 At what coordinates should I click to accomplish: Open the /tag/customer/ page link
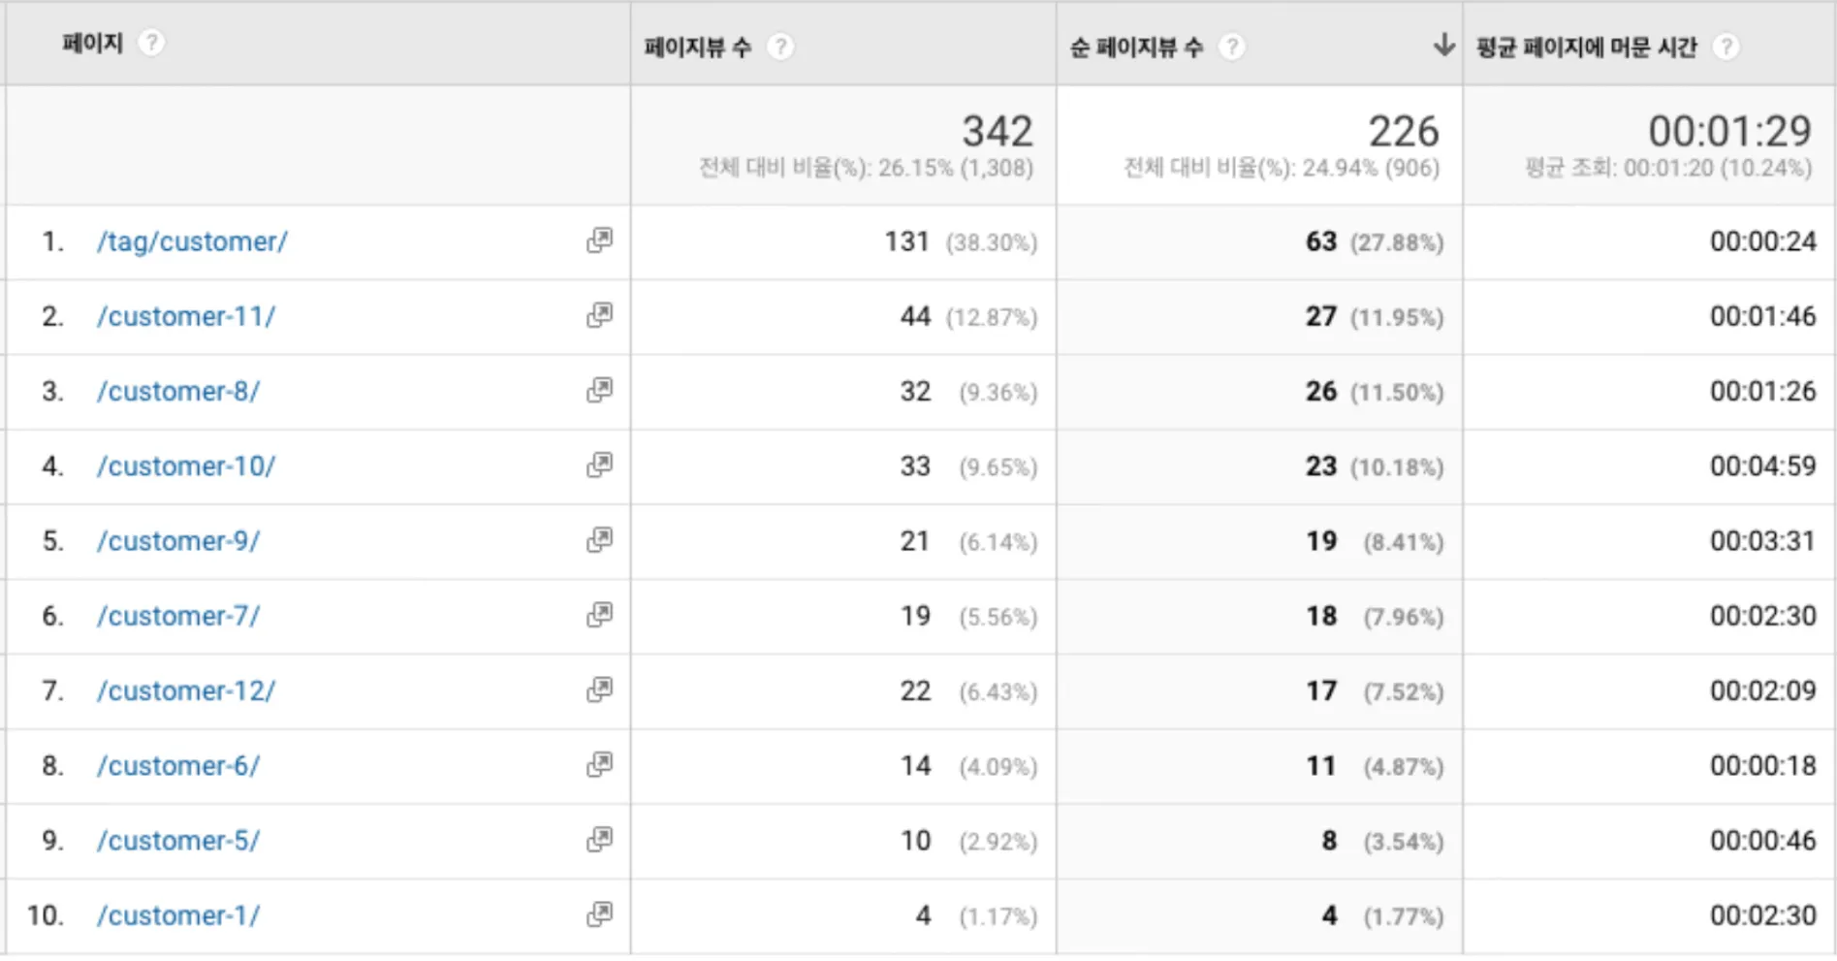click(192, 241)
